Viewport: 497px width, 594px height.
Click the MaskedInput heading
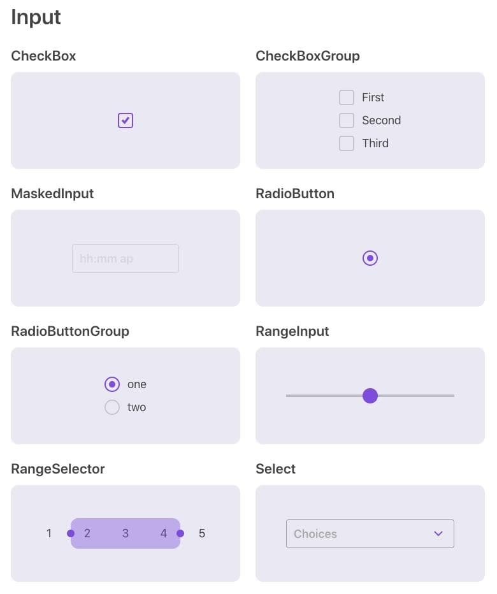coord(52,194)
